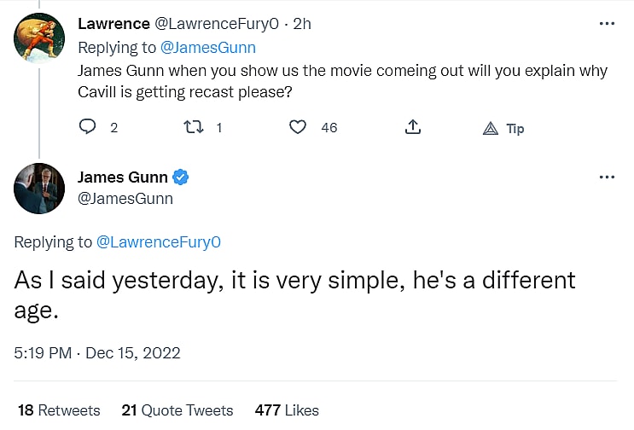634x430 pixels.
Task: Open James Gunn's profile picture
Action: coord(39,189)
